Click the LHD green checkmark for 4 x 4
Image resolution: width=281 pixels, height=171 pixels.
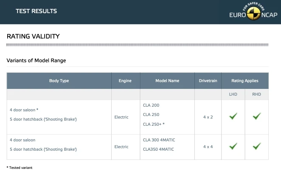coord(233,146)
